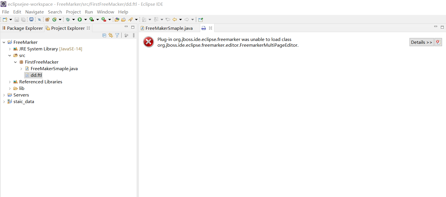
Task: Open the Search dropdown arrow
Action: point(136,19)
